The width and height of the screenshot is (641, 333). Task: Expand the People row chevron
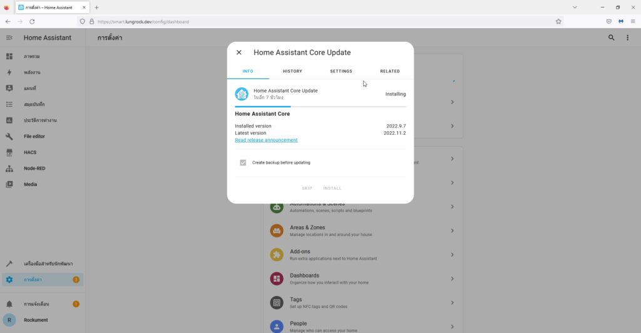pos(452,327)
